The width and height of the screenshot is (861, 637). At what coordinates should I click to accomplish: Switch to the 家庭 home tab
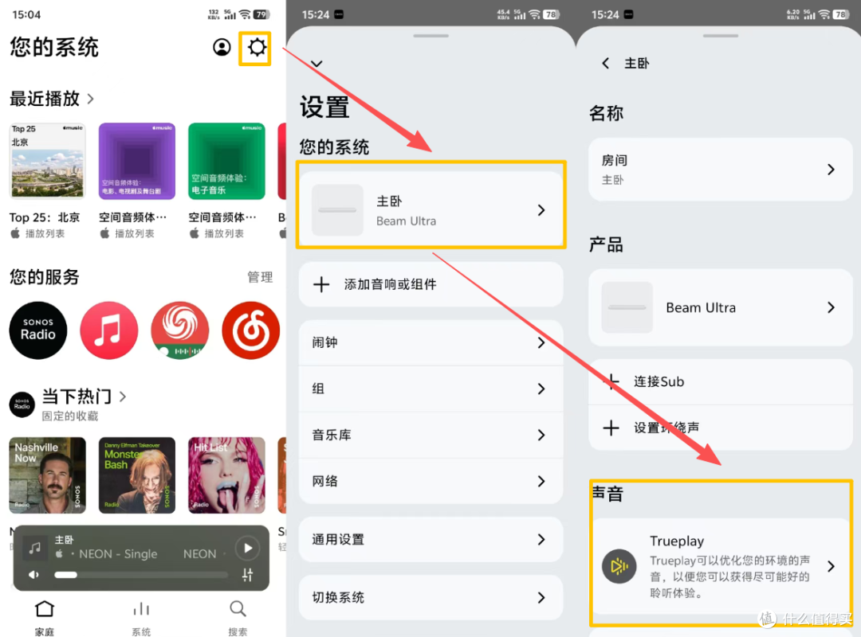click(45, 617)
